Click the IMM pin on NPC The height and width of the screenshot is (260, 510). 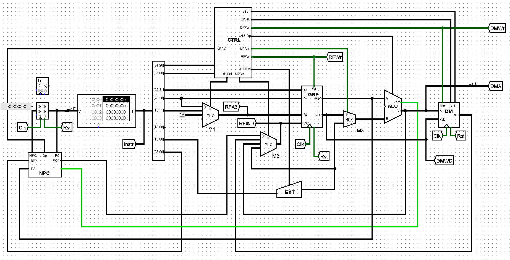[33, 161]
